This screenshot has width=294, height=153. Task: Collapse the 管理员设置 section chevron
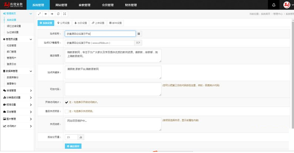[x=31, y=39]
